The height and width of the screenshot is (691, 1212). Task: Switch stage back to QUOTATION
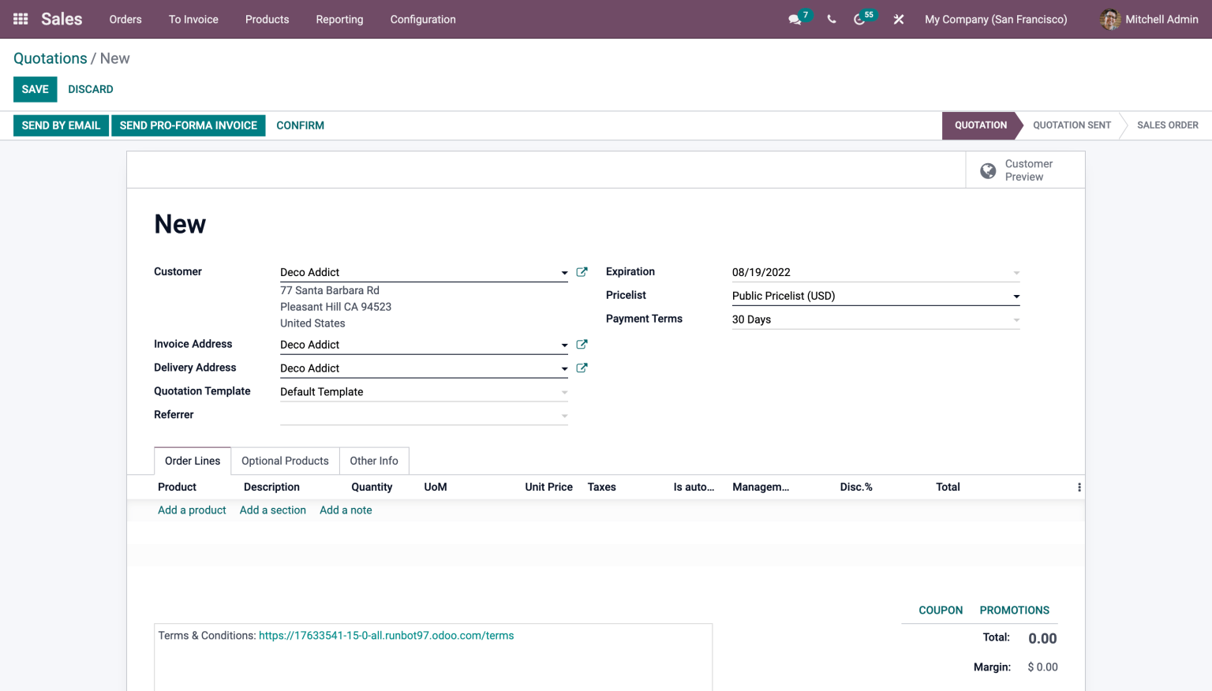tap(980, 125)
